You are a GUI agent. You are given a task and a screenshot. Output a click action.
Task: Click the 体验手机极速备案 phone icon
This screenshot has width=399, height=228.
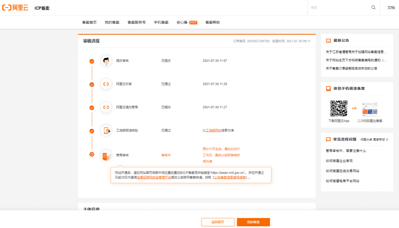(328, 89)
